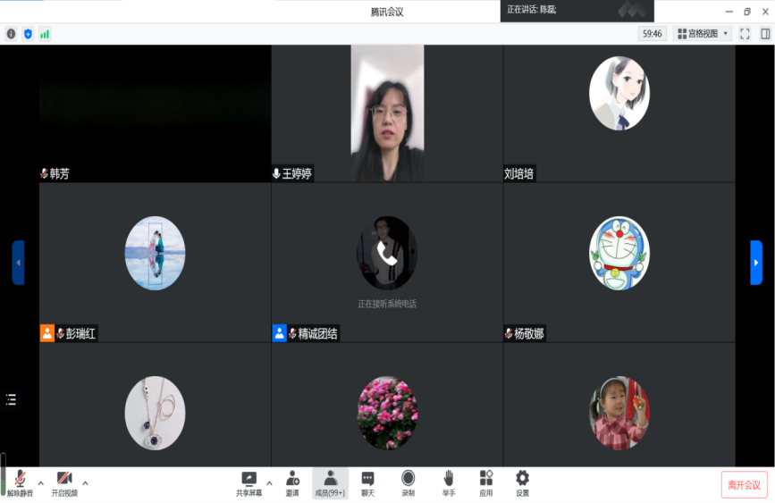Show the members list 成员(99+)
Screen dimensions: 775x503
pyautogui.click(x=330, y=482)
